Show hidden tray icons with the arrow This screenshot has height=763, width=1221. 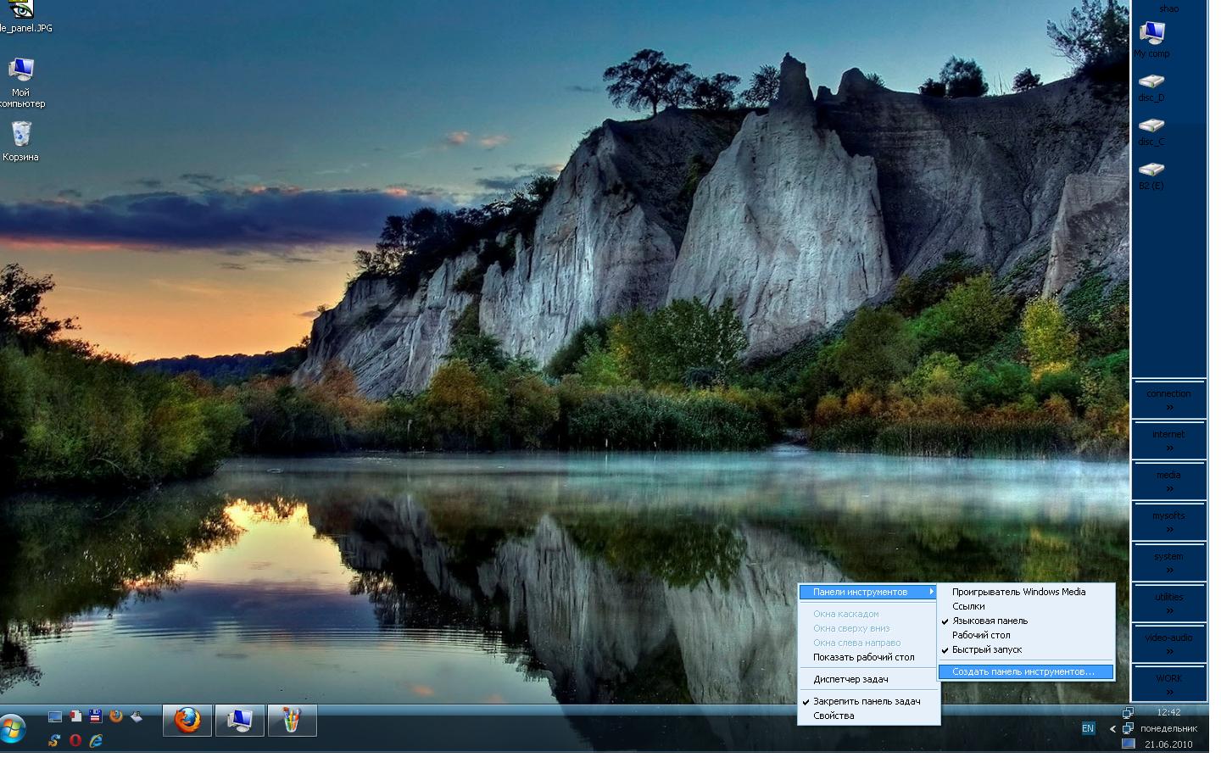pyautogui.click(x=1112, y=728)
